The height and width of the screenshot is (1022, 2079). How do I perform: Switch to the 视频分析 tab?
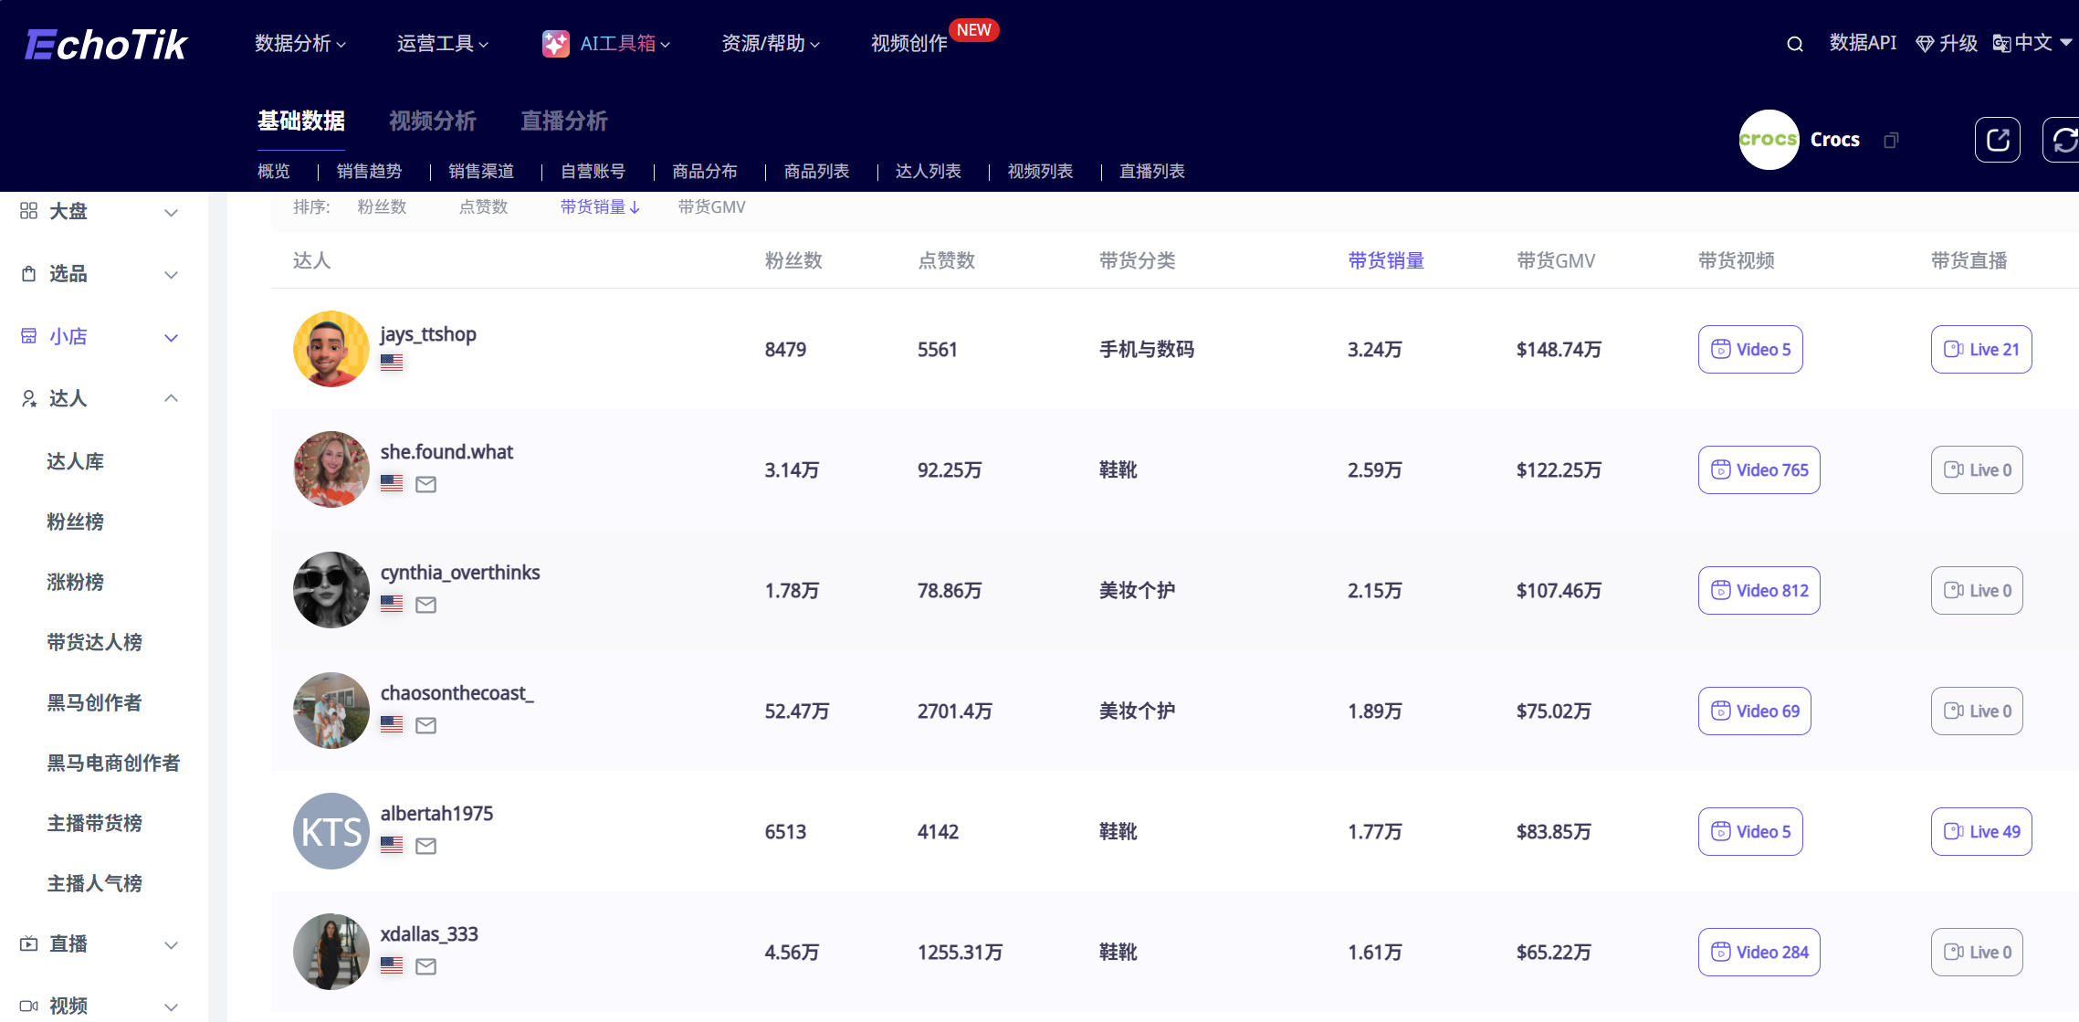click(x=431, y=121)
